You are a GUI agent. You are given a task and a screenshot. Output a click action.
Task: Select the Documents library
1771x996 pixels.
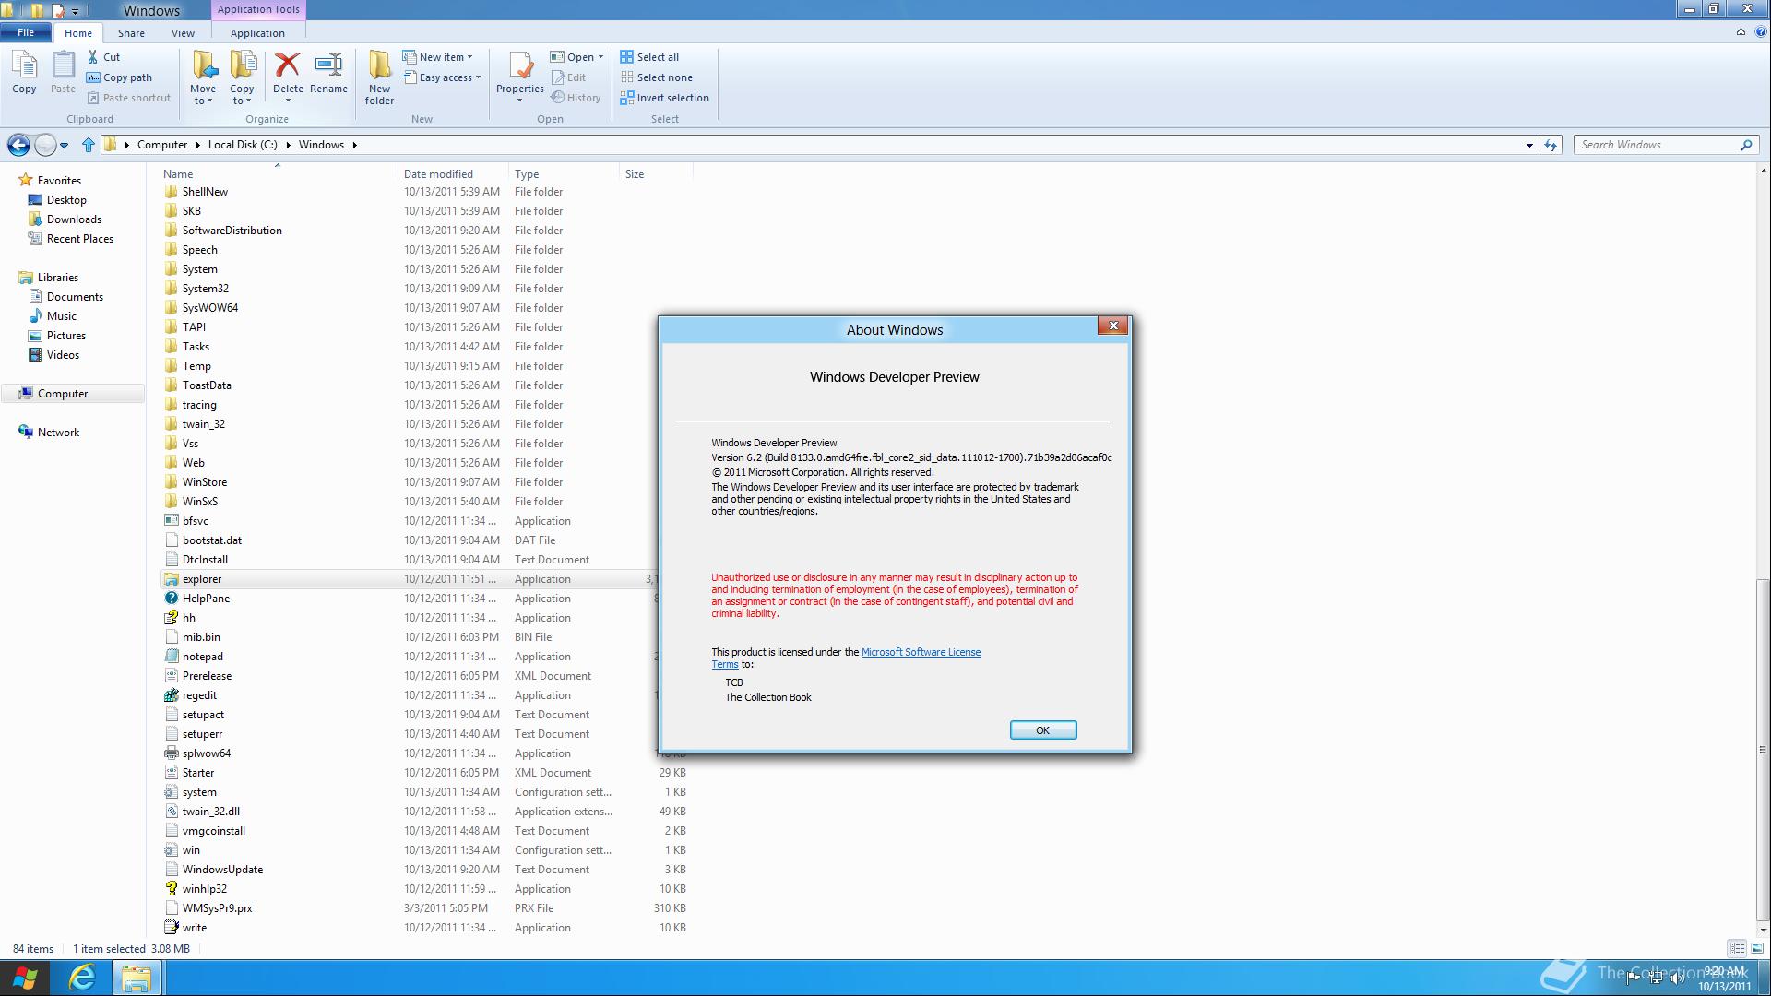click(x=75, y=297)
